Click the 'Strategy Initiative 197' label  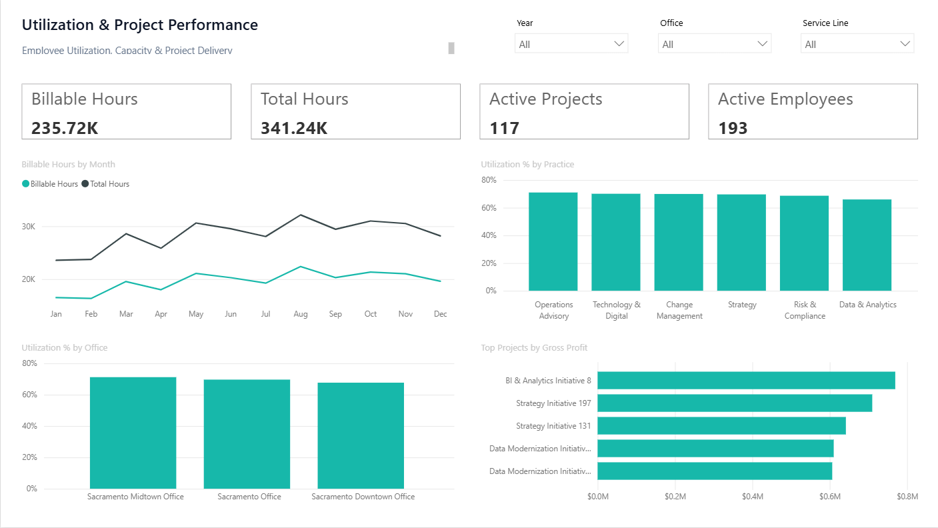click(x=553, y=403)
